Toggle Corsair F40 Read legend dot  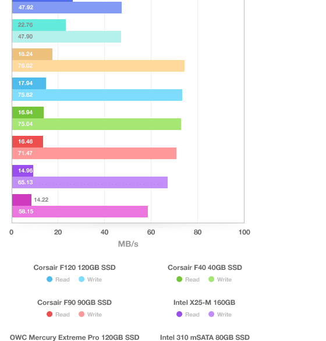[179, 279]
